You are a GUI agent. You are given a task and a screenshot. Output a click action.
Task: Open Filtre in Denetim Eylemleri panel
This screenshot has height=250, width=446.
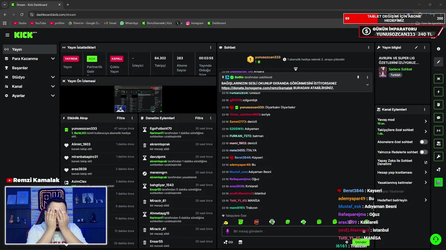pos(199,118)
